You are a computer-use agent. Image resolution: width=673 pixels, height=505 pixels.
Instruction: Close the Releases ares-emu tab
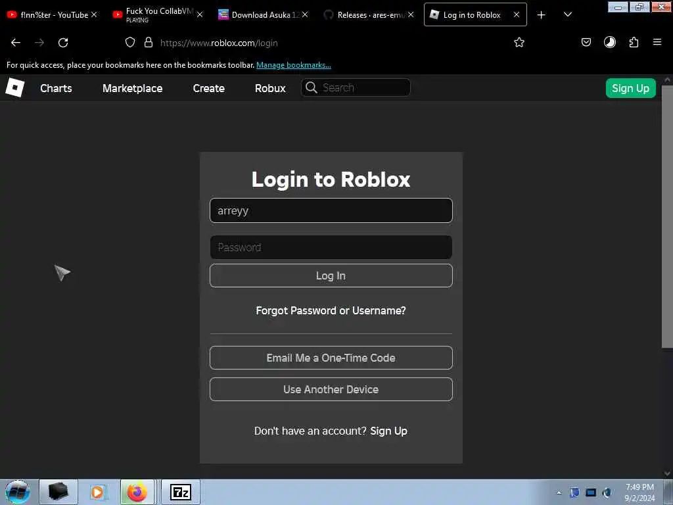pyautogui.click(x=411, y=14)
